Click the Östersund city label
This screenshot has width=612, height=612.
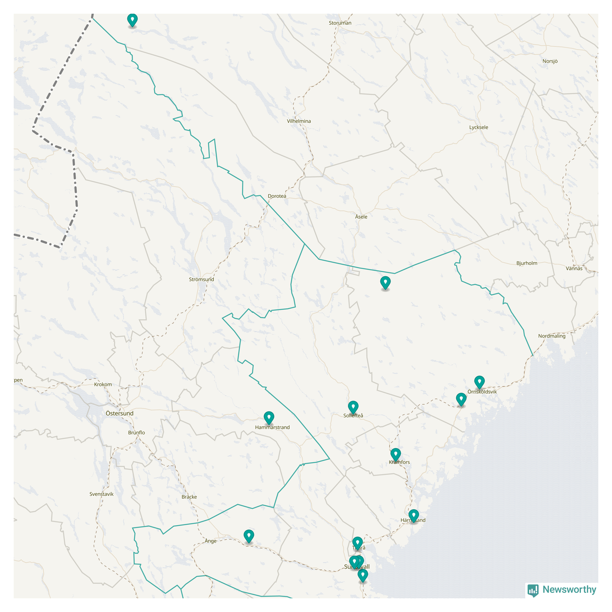[x=120, y=413]
